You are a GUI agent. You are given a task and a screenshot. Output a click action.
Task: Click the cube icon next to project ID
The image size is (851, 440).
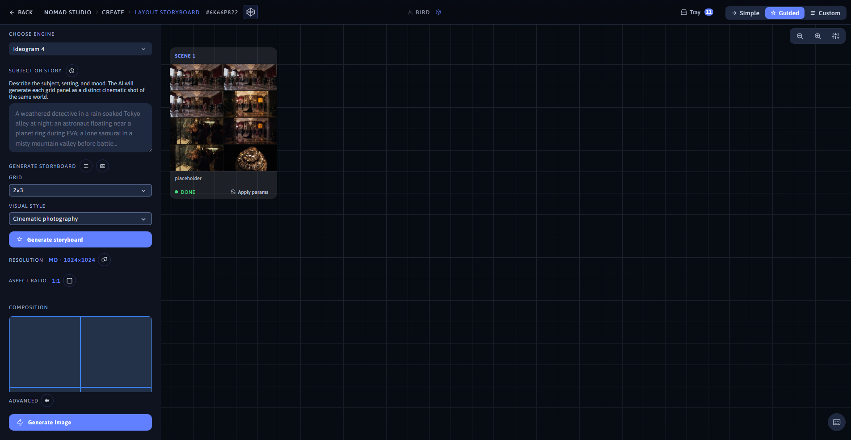251,12
